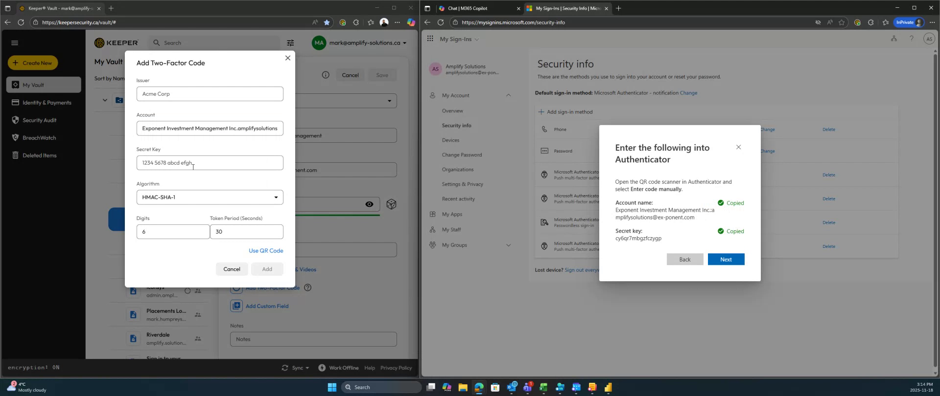Open Security Audit in Keeper sidebar

44,120
